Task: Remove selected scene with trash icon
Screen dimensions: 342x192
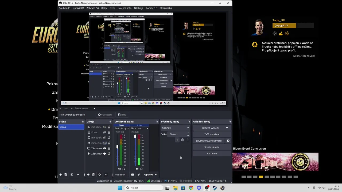Action: coord(65,175)
